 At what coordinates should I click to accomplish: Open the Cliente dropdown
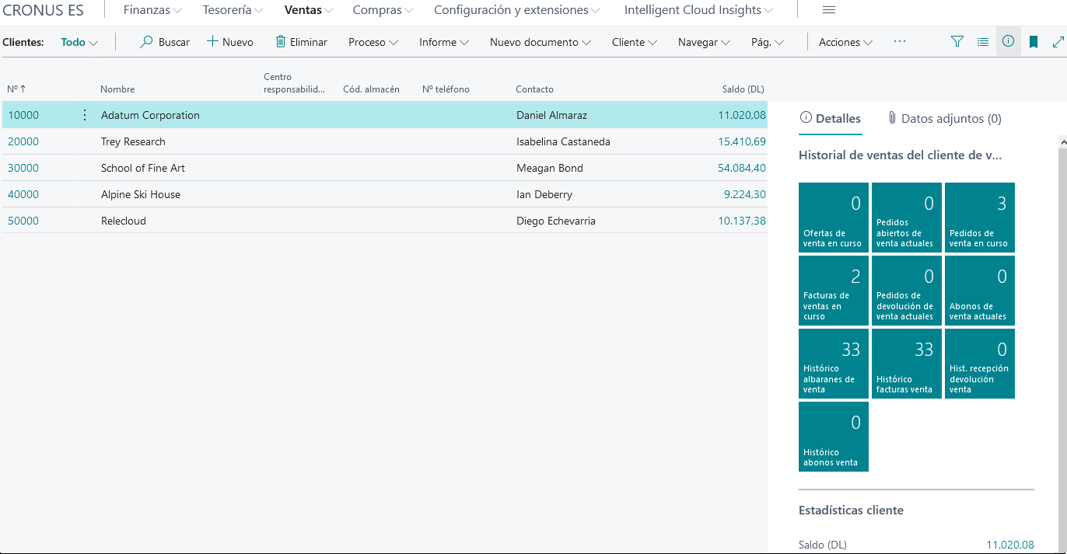(x=635, y=42)
